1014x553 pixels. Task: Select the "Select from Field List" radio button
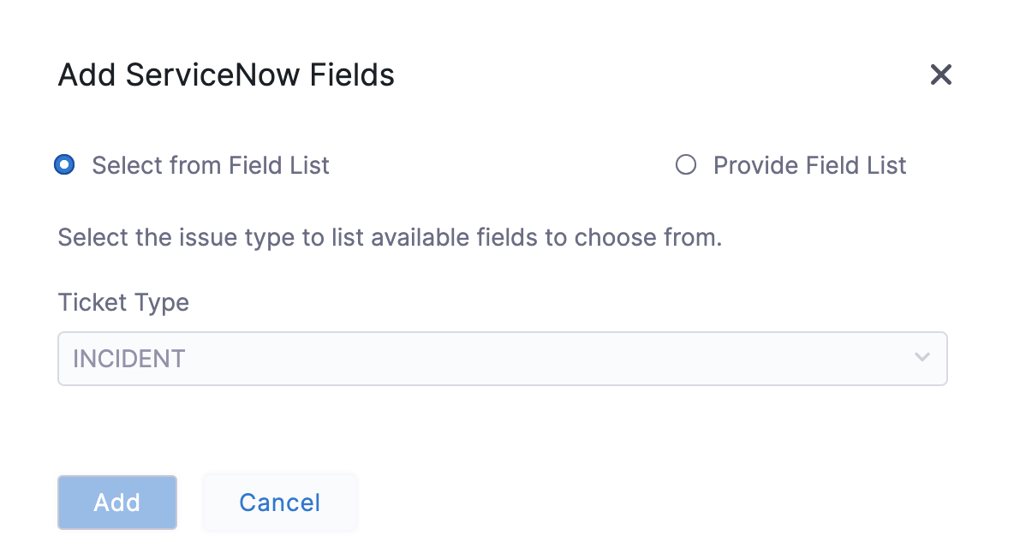(64, 165)
